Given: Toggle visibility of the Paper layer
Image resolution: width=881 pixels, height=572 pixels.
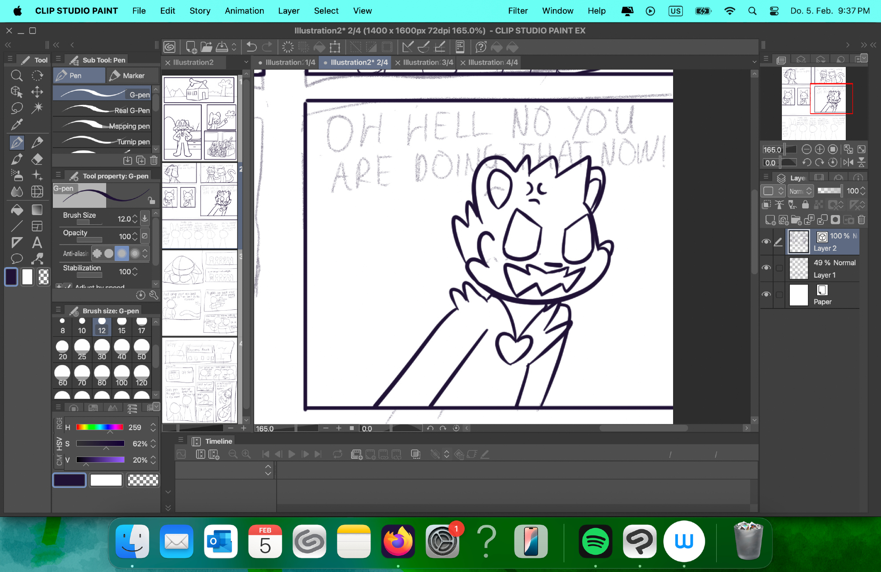Looking at the screenshot, I should click(x=766, y=294).
